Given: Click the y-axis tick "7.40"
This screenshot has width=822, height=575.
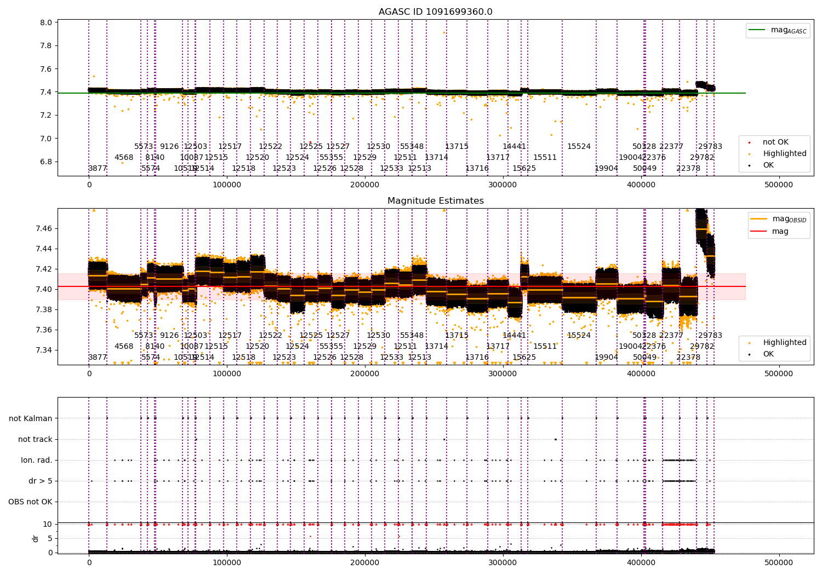Looking at the screenshot, I should click(44, 290).
